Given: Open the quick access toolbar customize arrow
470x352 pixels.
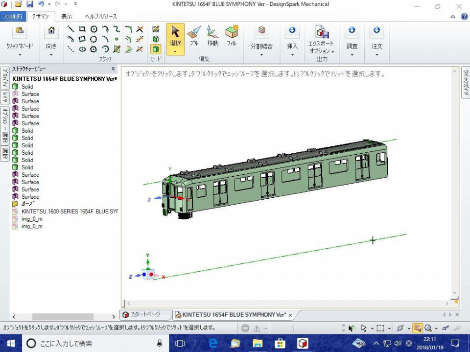Looking at the screenshot, I should point(75,4).
